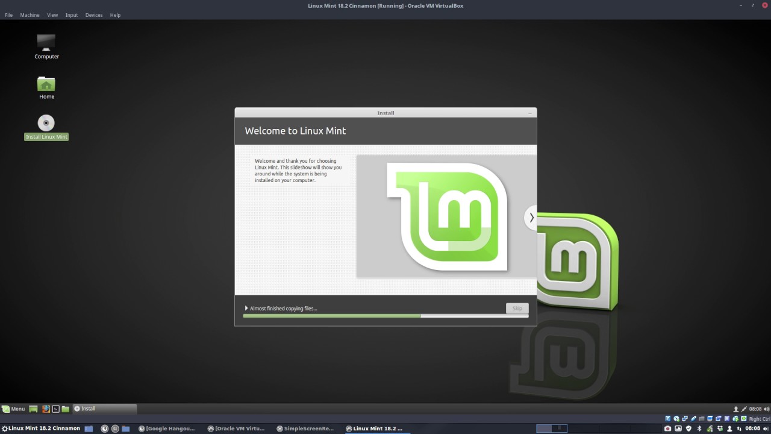Click the VirtualBox display indicator
The image size is (771, 434).
coord(710,418)
